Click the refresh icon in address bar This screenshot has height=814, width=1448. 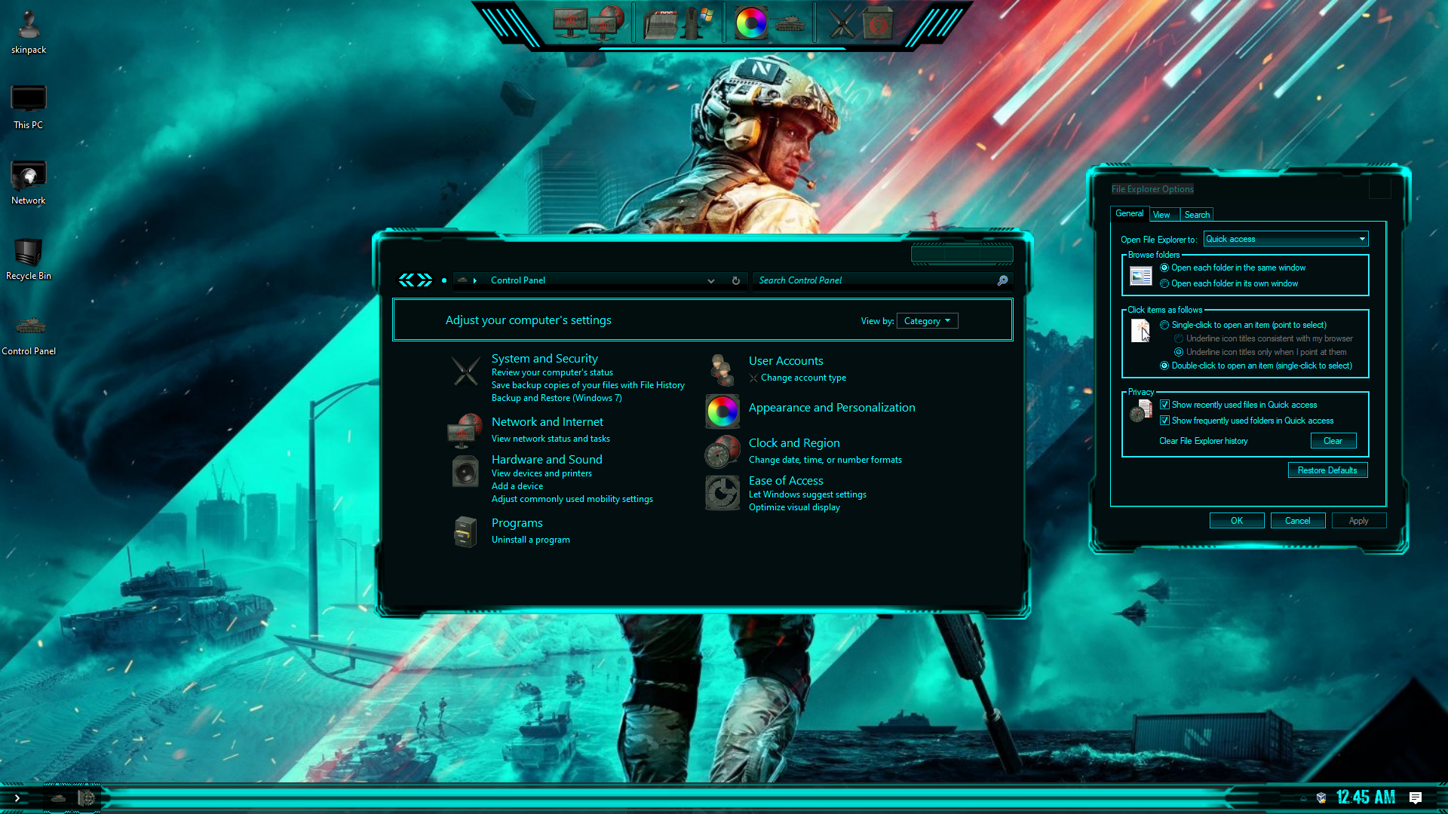(736, 280)
